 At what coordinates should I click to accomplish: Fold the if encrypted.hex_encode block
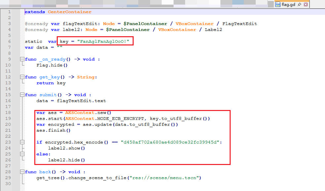(22, 142)
